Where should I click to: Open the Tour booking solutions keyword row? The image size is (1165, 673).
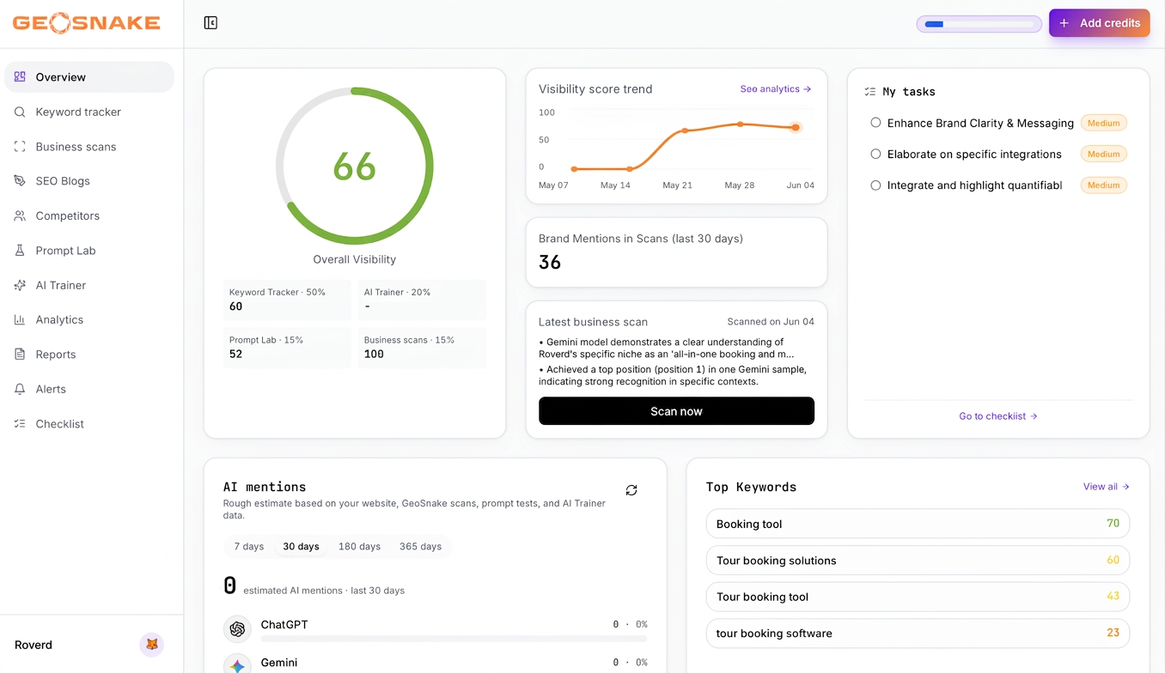(918, 561)
